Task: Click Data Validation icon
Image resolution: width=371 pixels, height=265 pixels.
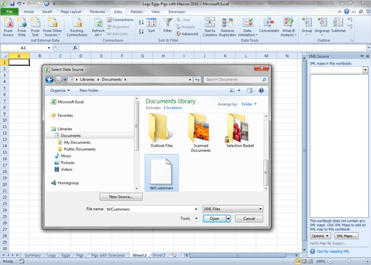Action: (x=248, y=27)
